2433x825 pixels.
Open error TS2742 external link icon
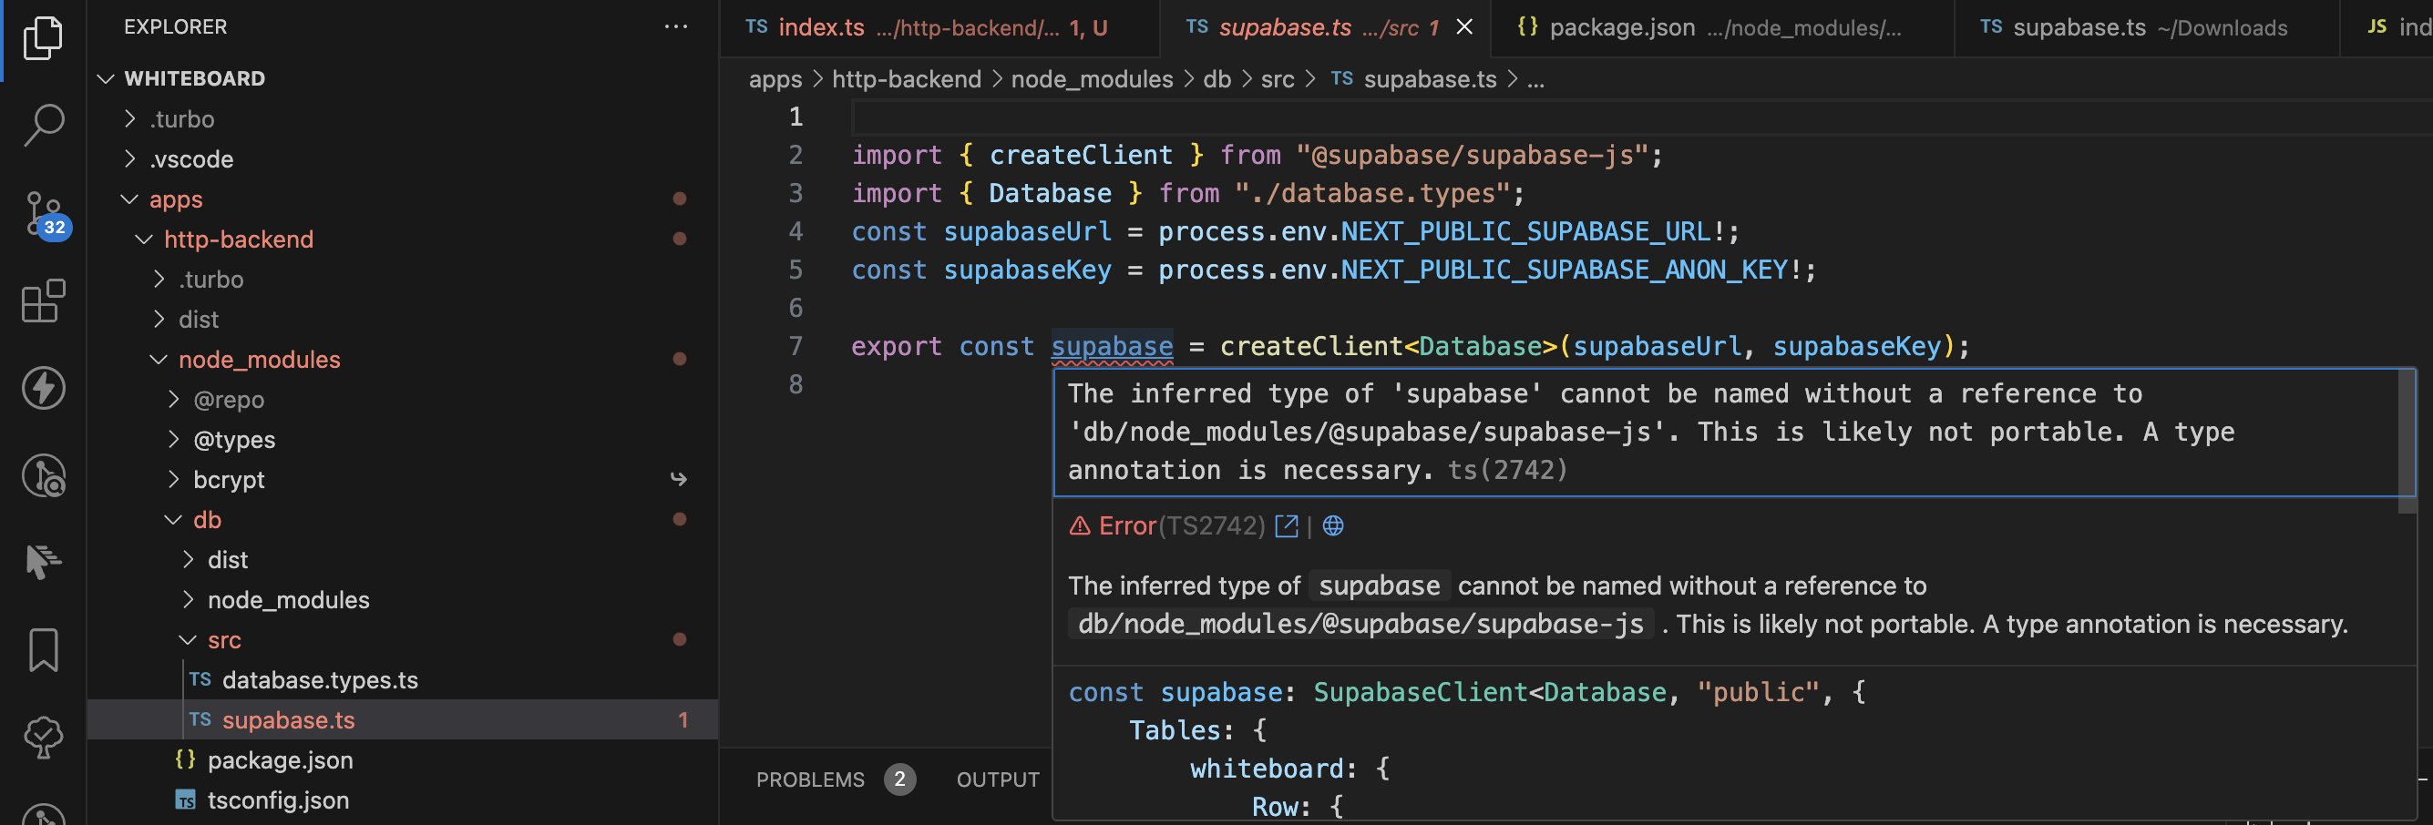[1287, 525]
